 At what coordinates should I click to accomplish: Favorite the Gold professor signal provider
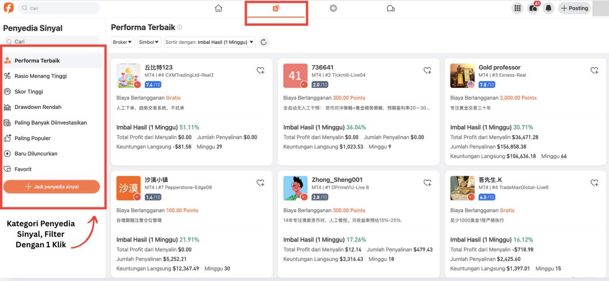point(594,70)
